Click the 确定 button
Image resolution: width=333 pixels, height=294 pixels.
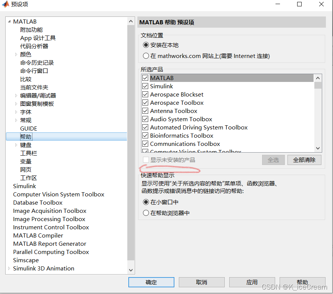(x=151, y=282)
